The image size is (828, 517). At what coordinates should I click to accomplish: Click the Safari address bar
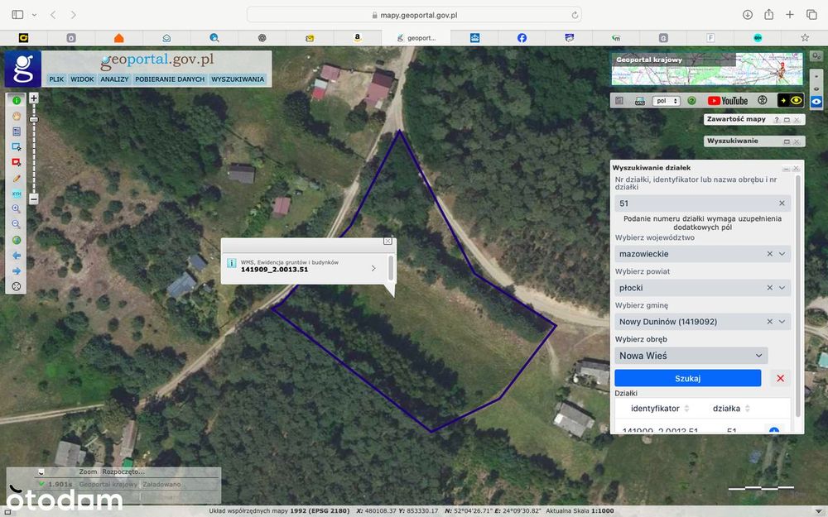click(x=414, y=15)
